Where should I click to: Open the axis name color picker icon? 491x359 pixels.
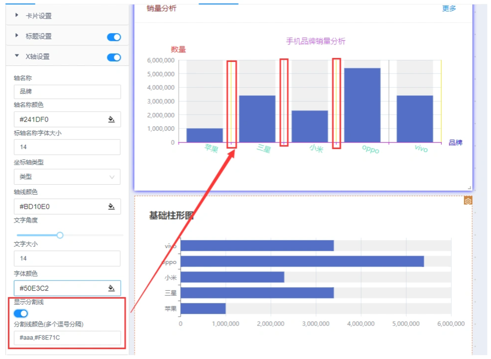111,119
